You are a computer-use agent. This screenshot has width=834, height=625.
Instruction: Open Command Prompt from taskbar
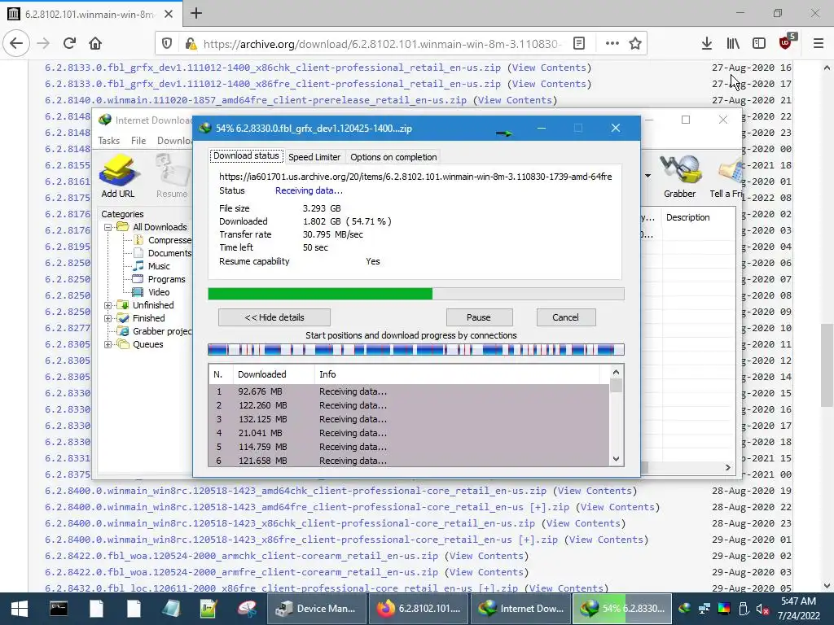pyautogui.click(x=59, y=609)
